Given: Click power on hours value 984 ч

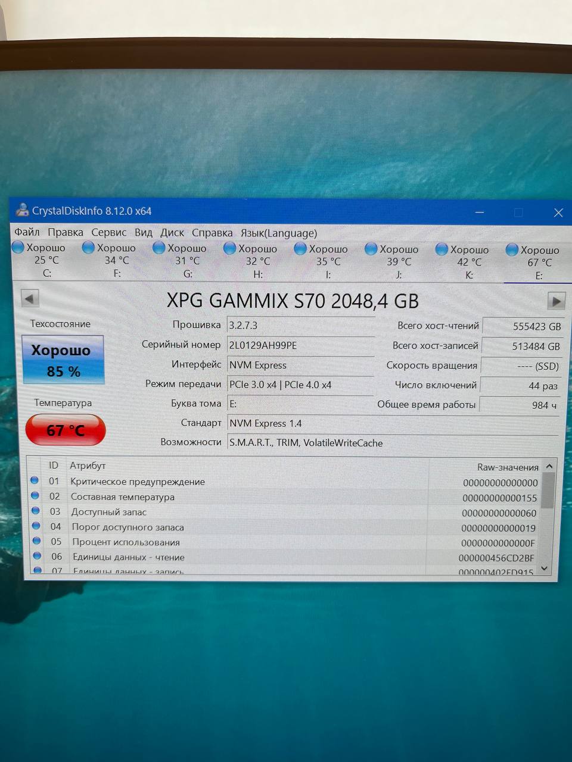Looking at the screenshot, I should pos(520,405).
